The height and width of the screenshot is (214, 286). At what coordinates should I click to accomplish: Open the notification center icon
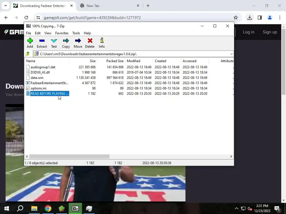pyautogui.click(x=277, y=208)
